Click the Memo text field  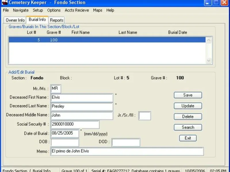[x=127, y=151]
